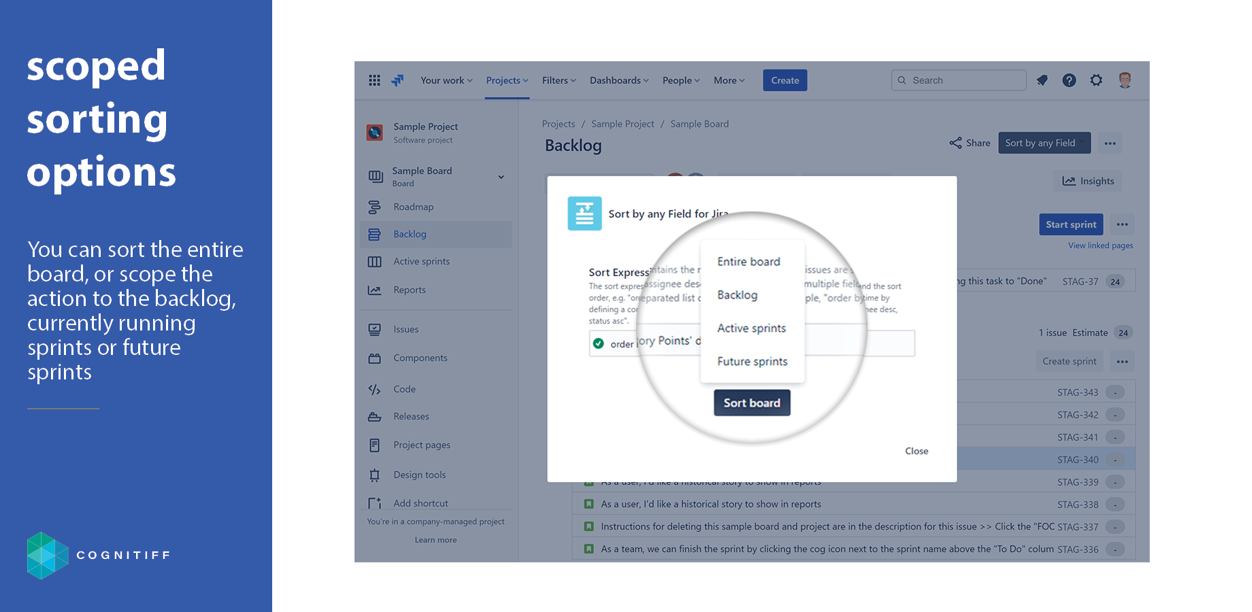Expand the Sample Board chevron
The height and width of the screenshot is (612, 1252).
(x=501, y=177)
